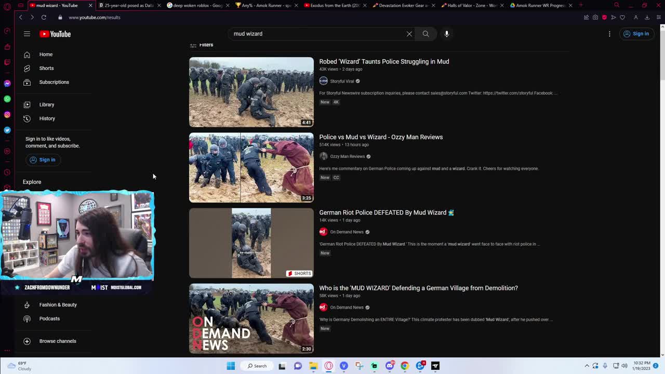Open Robed 'Wizard' Taunts Police video thumbnail
The width and height of the screenshot is (665, 374).
[x=251, y=92]
